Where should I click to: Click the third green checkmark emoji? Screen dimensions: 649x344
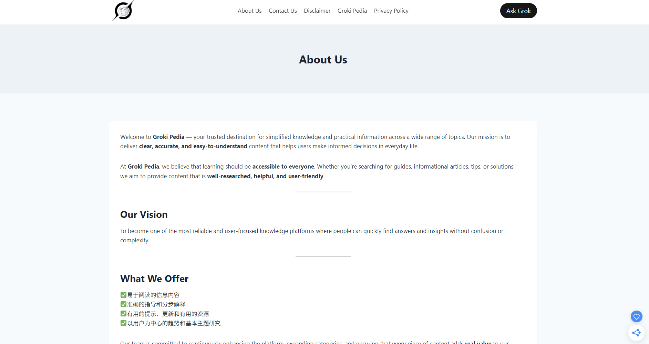tap(123, 314)
